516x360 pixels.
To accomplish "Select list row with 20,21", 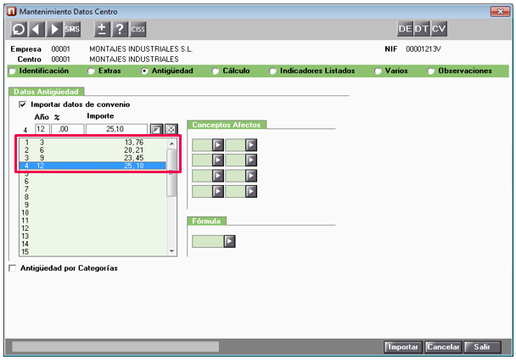I will 93,150.
